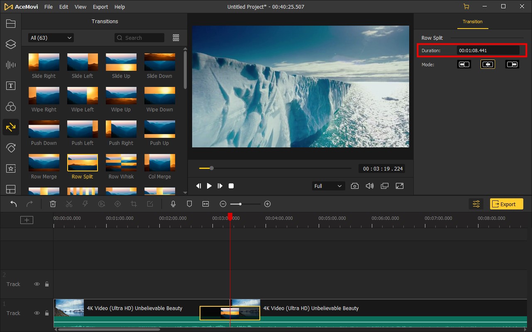Screen dimensions: 532x332
Task: Click the timeline zoom slider handle
Action: (240, 204)
